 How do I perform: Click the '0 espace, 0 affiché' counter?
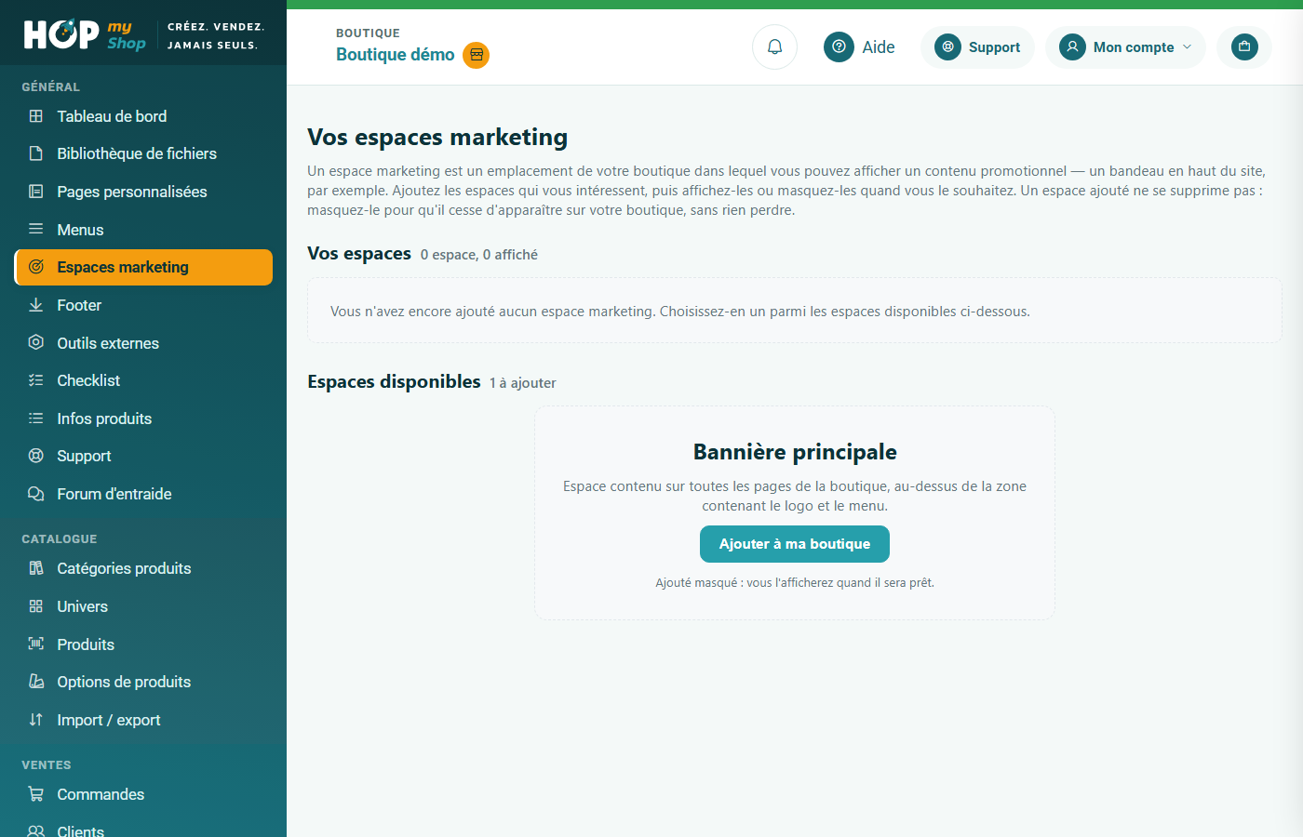tap(479, 255)
